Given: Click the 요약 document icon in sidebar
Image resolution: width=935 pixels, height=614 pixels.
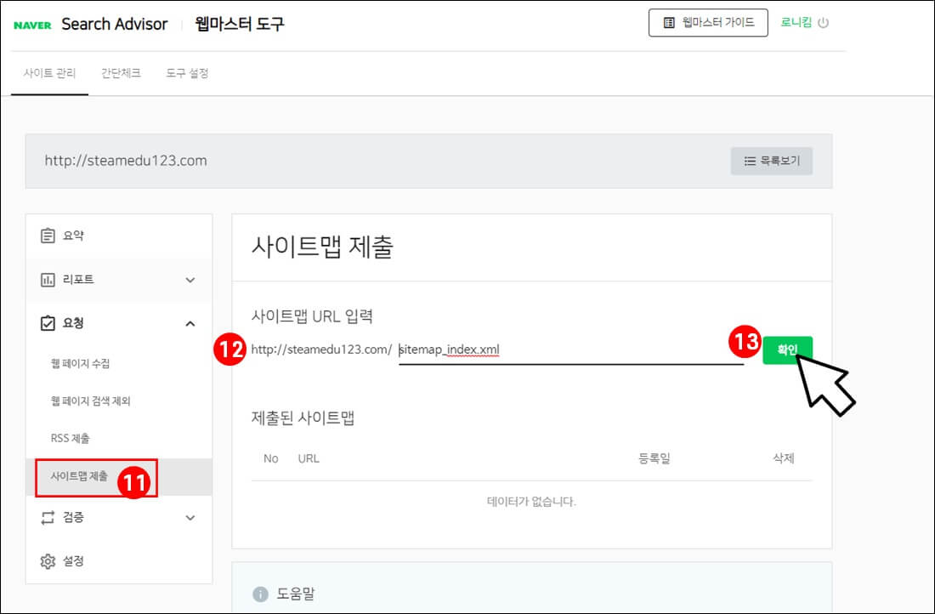Looking at the screenshot, I should click(x=50, y=235).
